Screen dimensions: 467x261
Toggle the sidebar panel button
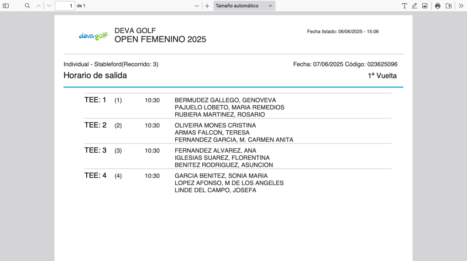[x=6, y=6]
